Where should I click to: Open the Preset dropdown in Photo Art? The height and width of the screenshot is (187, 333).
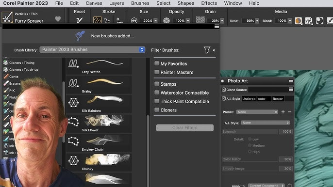(257, 112)
